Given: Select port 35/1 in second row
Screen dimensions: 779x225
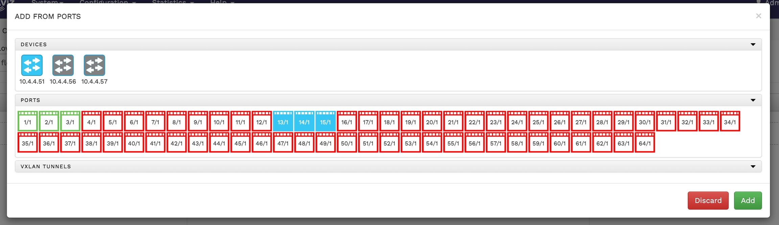Looking at the screenshot, I should tap(28, 143).
